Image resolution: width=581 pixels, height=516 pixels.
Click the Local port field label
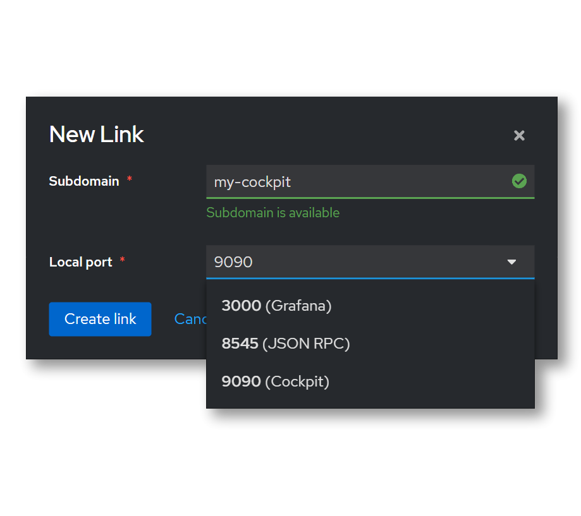click(81, 261)
